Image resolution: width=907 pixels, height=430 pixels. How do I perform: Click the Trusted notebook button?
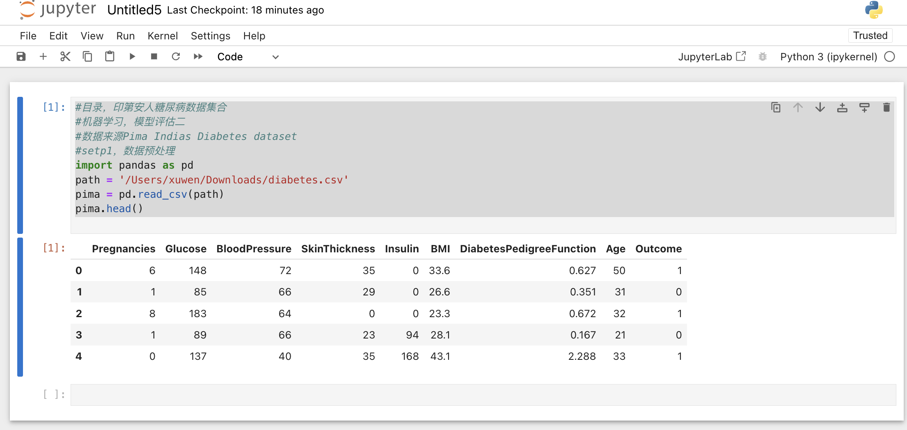point(870,36)
